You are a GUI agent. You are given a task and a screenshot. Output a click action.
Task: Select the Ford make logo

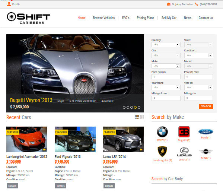(206, 132)
